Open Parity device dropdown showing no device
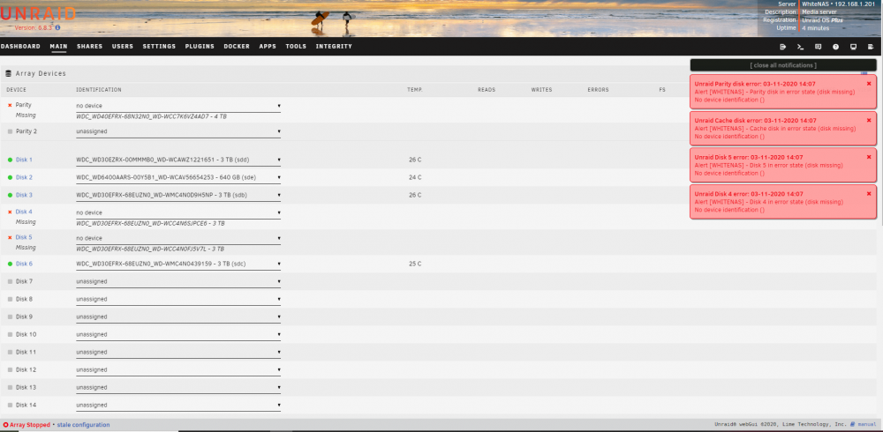883x432 pixels. pyautogui.click(x=178, y=106)
